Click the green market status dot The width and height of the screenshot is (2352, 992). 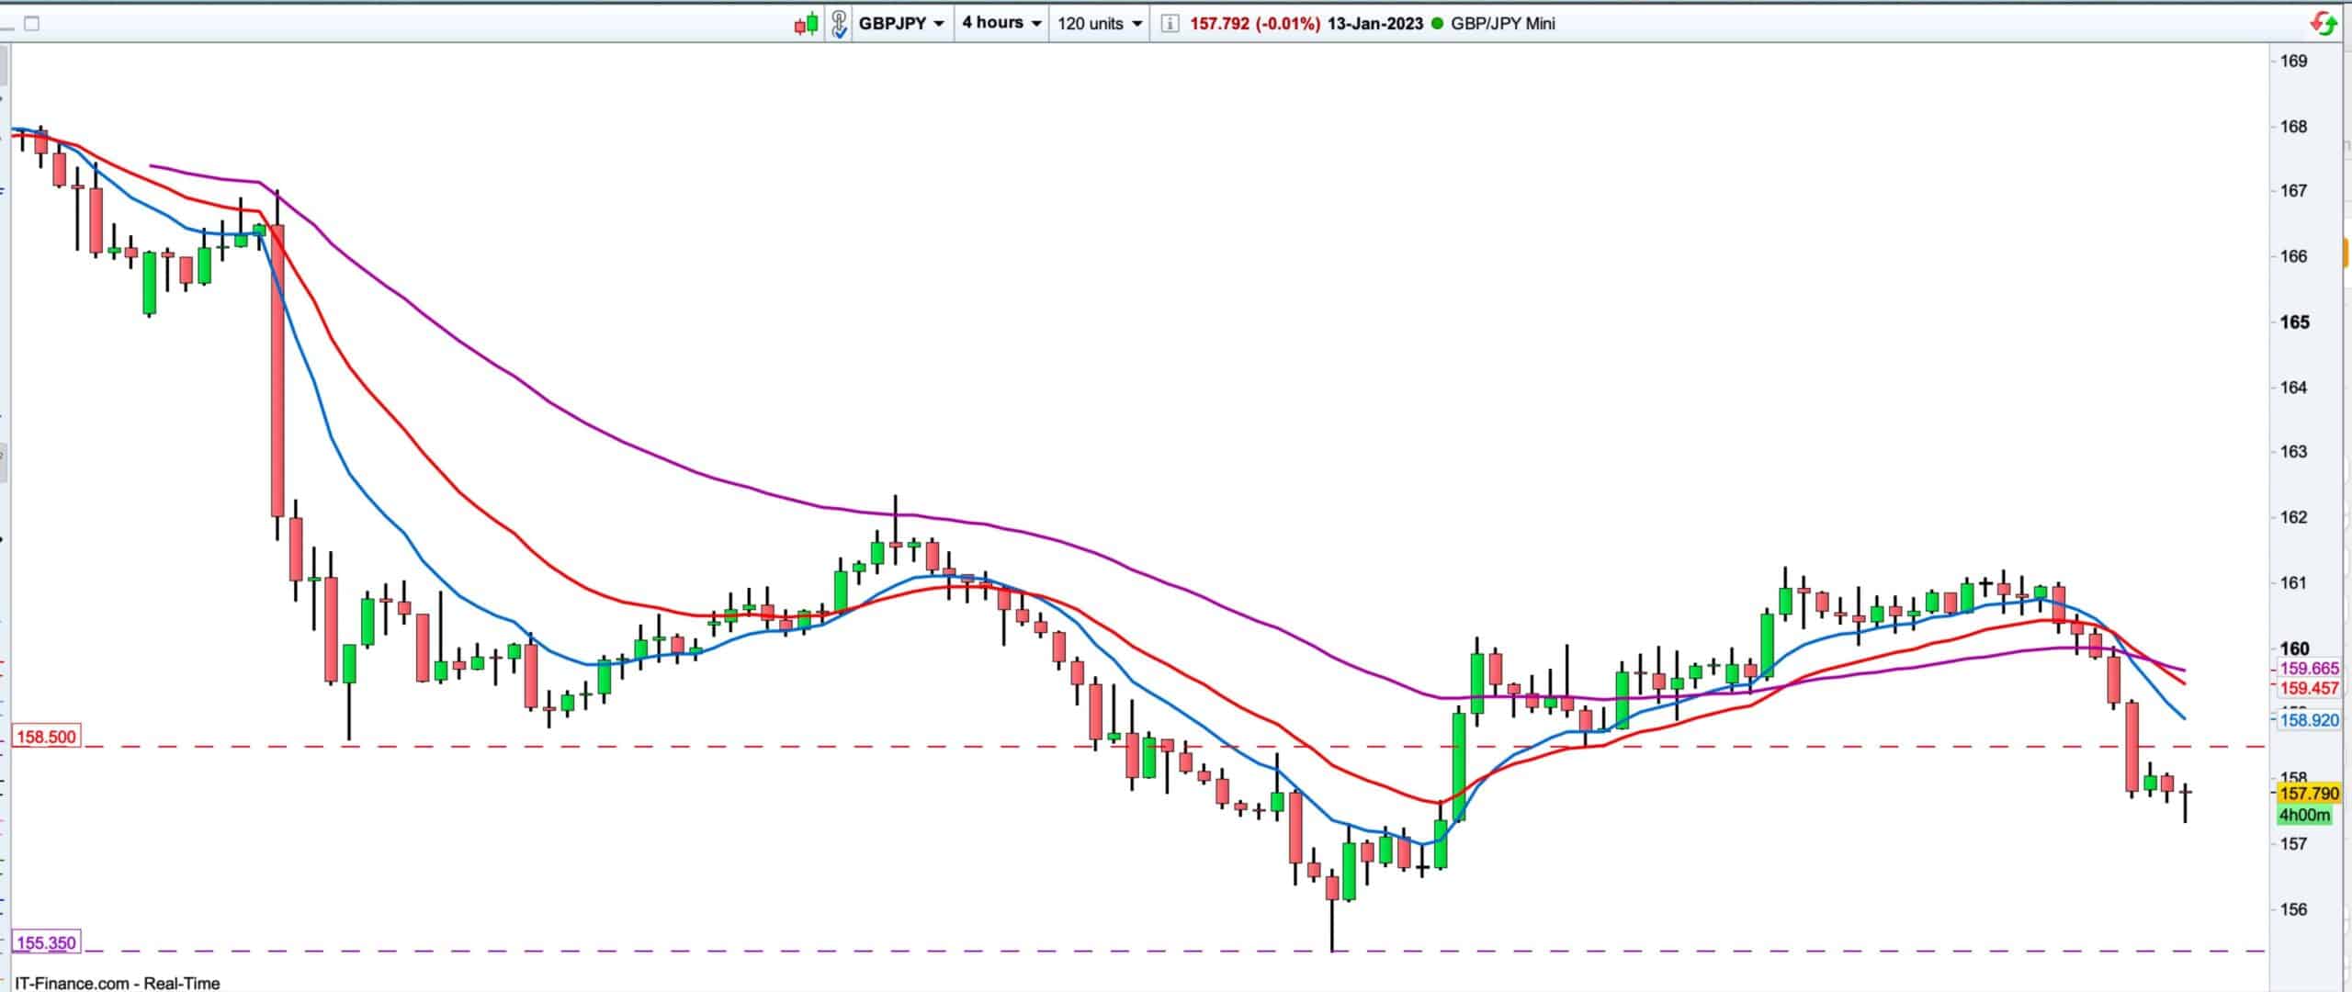1438,24
